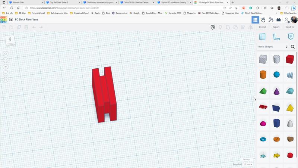Collapse the shapes panel with the chevron
This screenshot has width=298, height=168.
[255, 100]
